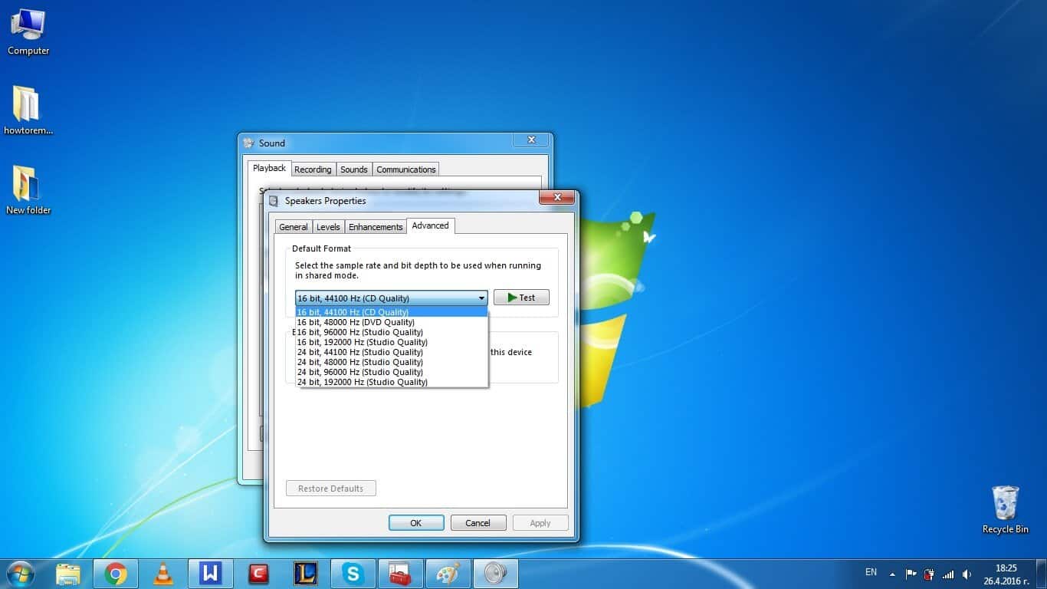Choose 24 bit, 96000 Hz (Studio Quality)

(x=392, y=372)
